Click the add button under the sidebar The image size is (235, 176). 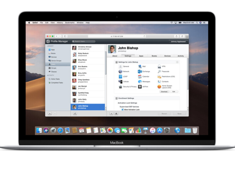click(x=50, y=114)
